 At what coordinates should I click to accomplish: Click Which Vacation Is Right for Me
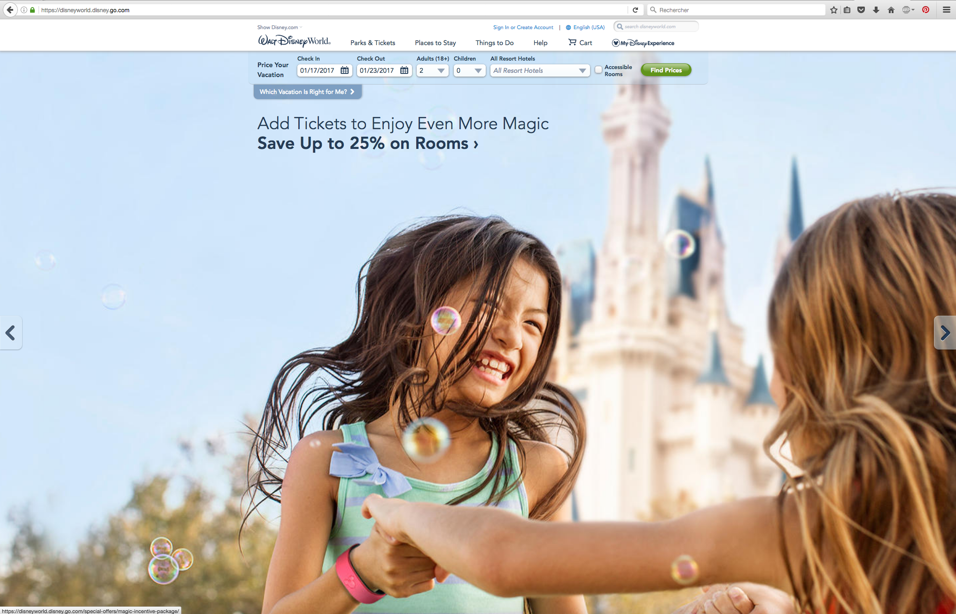point(307,92)
